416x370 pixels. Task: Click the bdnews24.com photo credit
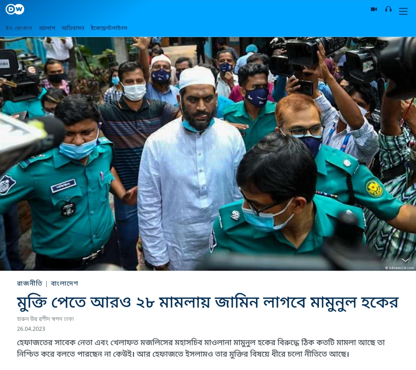point(400,268)
